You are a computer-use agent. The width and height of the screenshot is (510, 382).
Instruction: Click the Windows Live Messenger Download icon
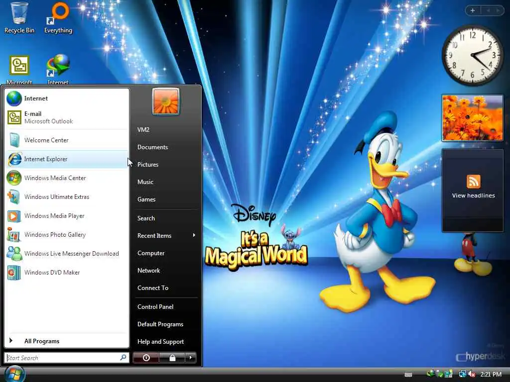coord(14,254)
